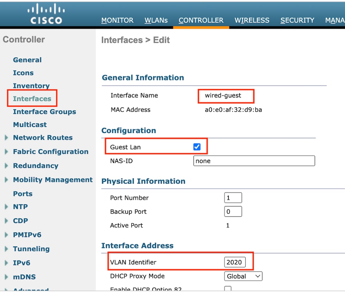This screenshot has width=345, height=295.
Task: Open the IPv6 sidebar item
Action: pos(21,263)
